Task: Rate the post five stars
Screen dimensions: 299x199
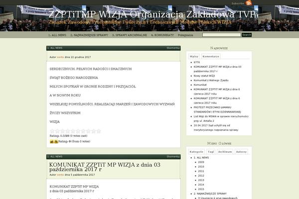Action: click(73, 131)
